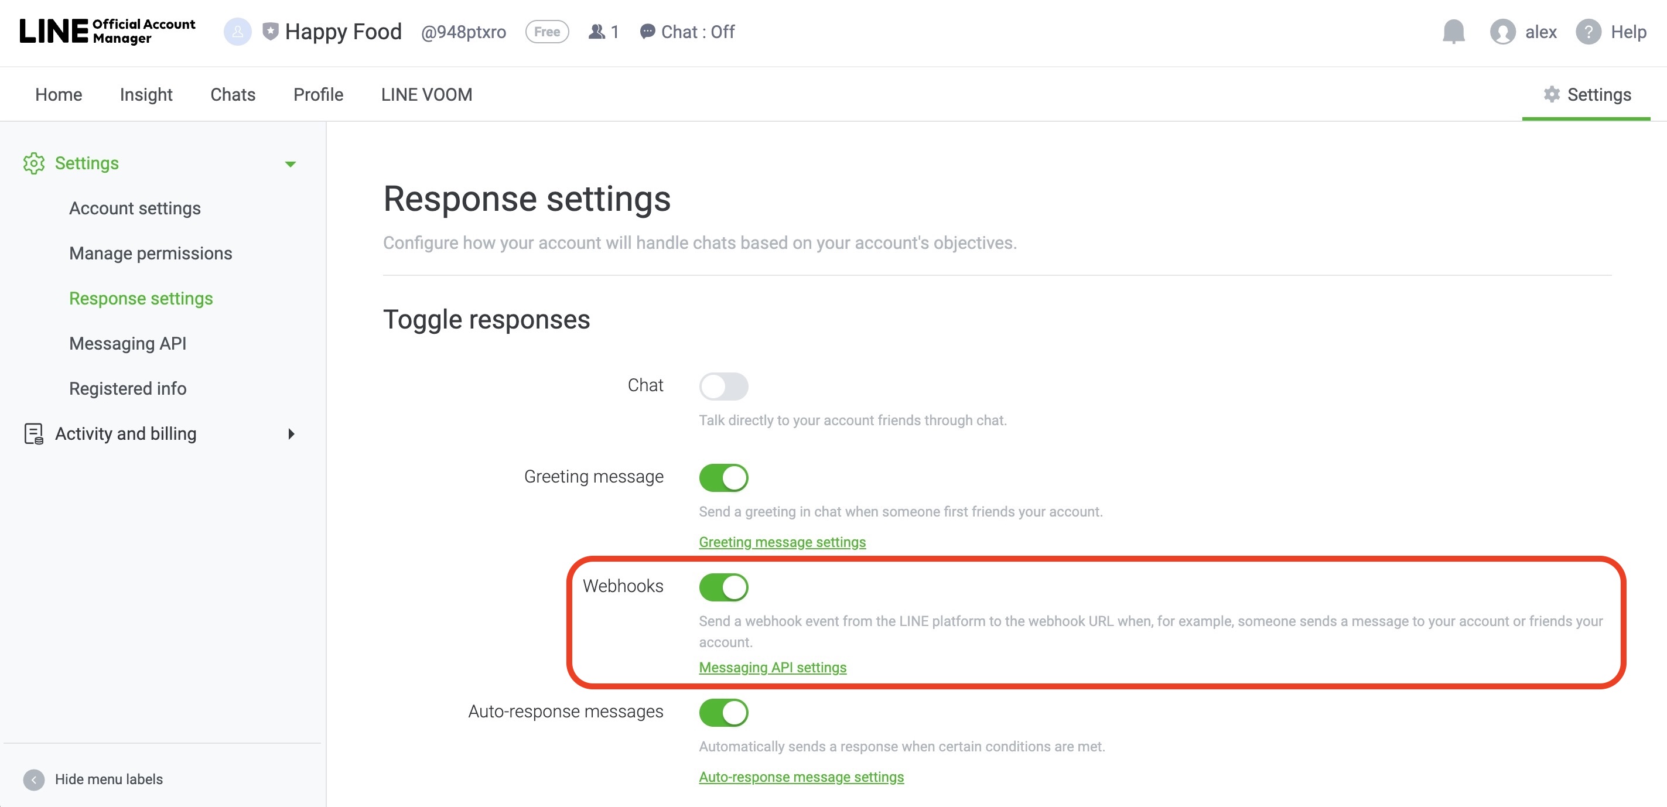The width and height of the screenshot is (1667, 807).
Task: Open the Insight tab
Action: pyautogui.click(x=146, y=94)
